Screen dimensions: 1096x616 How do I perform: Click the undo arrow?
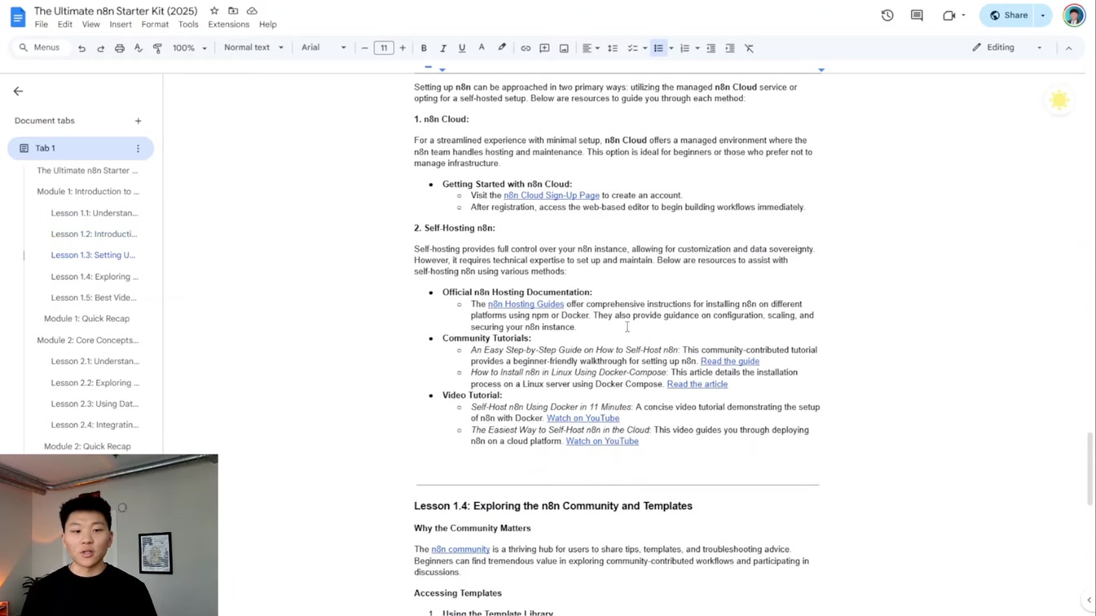tap(82, 48)
